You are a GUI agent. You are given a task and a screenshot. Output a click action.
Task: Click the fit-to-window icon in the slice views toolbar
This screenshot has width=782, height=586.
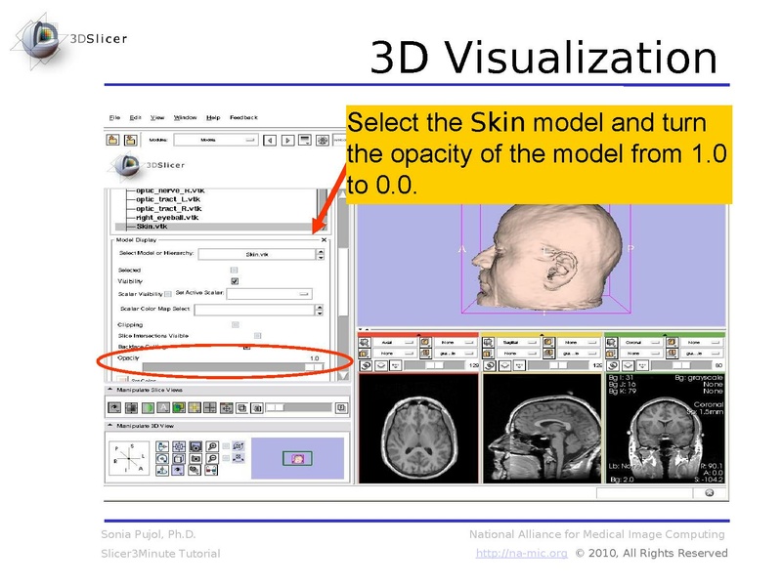click(x=228, y=408)
